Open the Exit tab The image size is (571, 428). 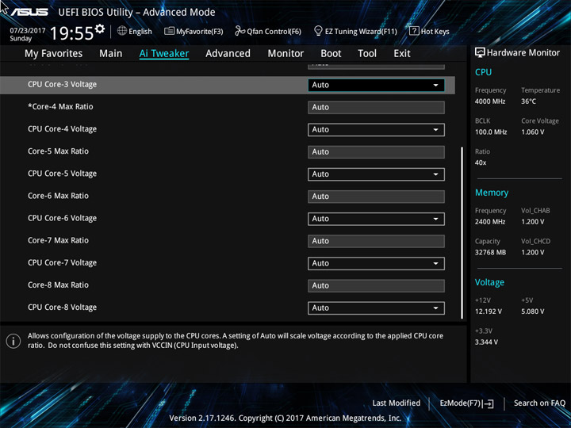pyautogui.click(x=402, y=54)
